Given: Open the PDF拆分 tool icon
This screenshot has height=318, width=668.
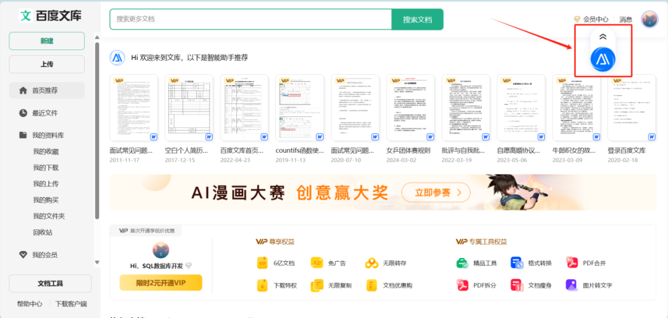Looking at the screenshot, I should pos(462,285).
